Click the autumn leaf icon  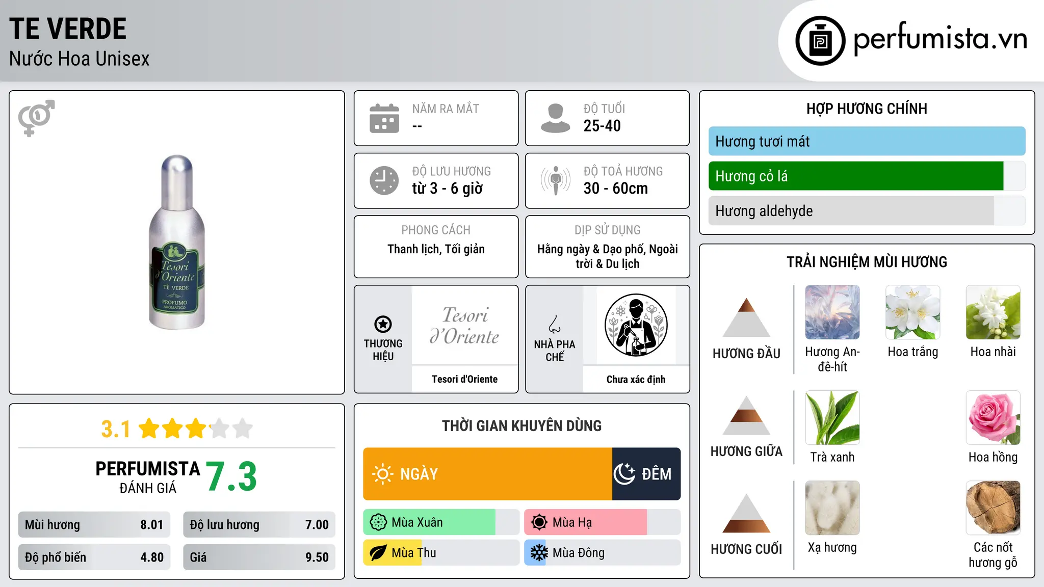378,553
